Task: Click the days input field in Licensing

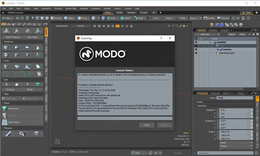Action: pyautogui.click(x=125, y=119)
